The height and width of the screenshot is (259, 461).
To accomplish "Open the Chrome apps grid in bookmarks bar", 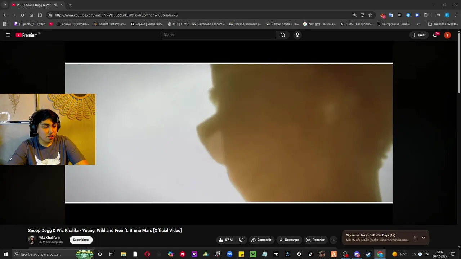I will [5, 24].
